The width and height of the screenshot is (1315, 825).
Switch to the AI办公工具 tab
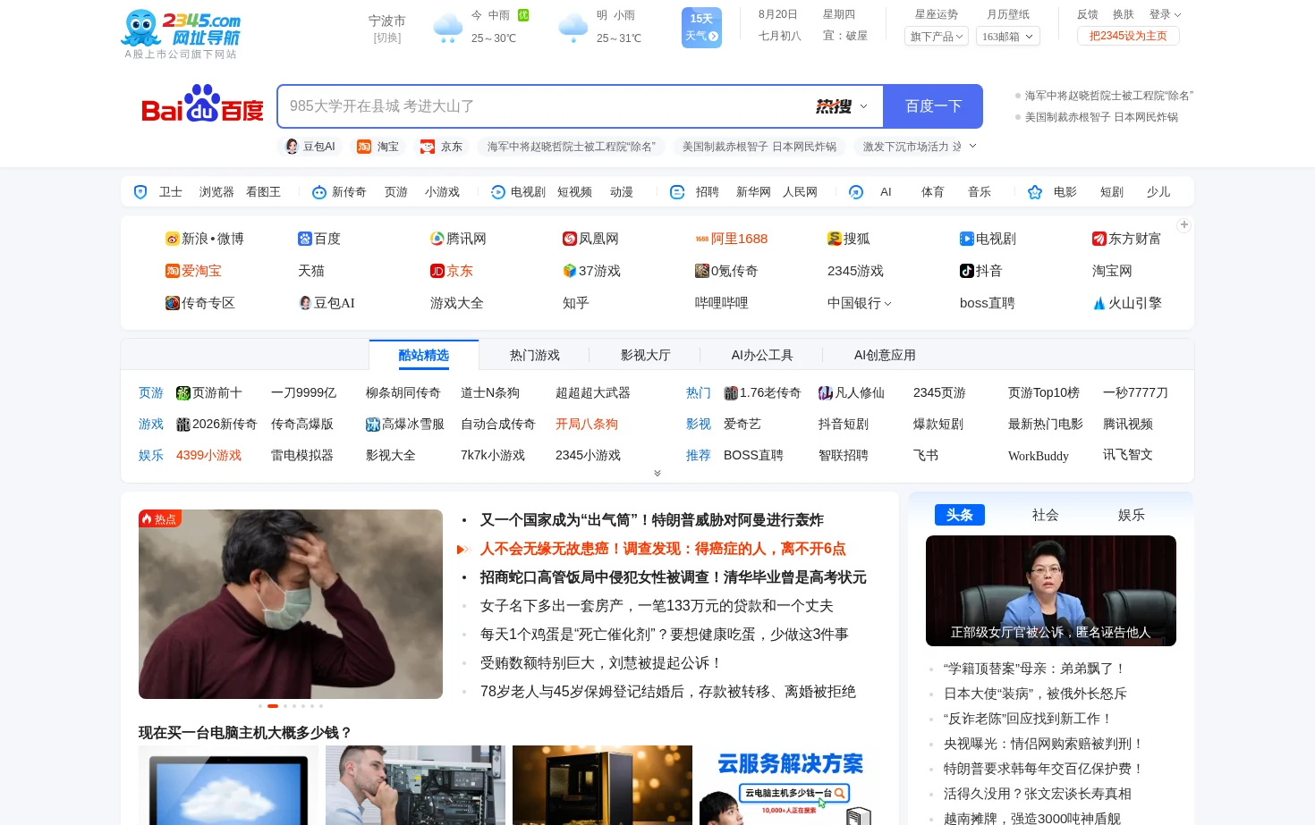click(762, 355)
